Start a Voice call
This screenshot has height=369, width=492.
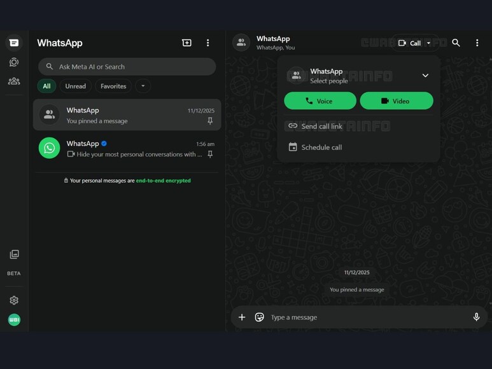click(x=320, y=101)
